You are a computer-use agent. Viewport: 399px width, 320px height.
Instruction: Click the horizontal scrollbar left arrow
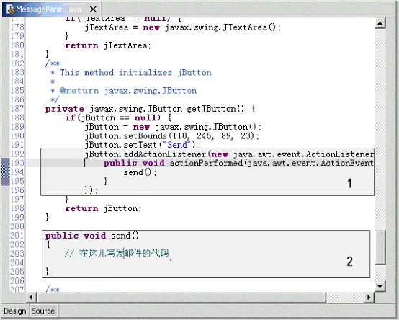[x=31, y=298]
